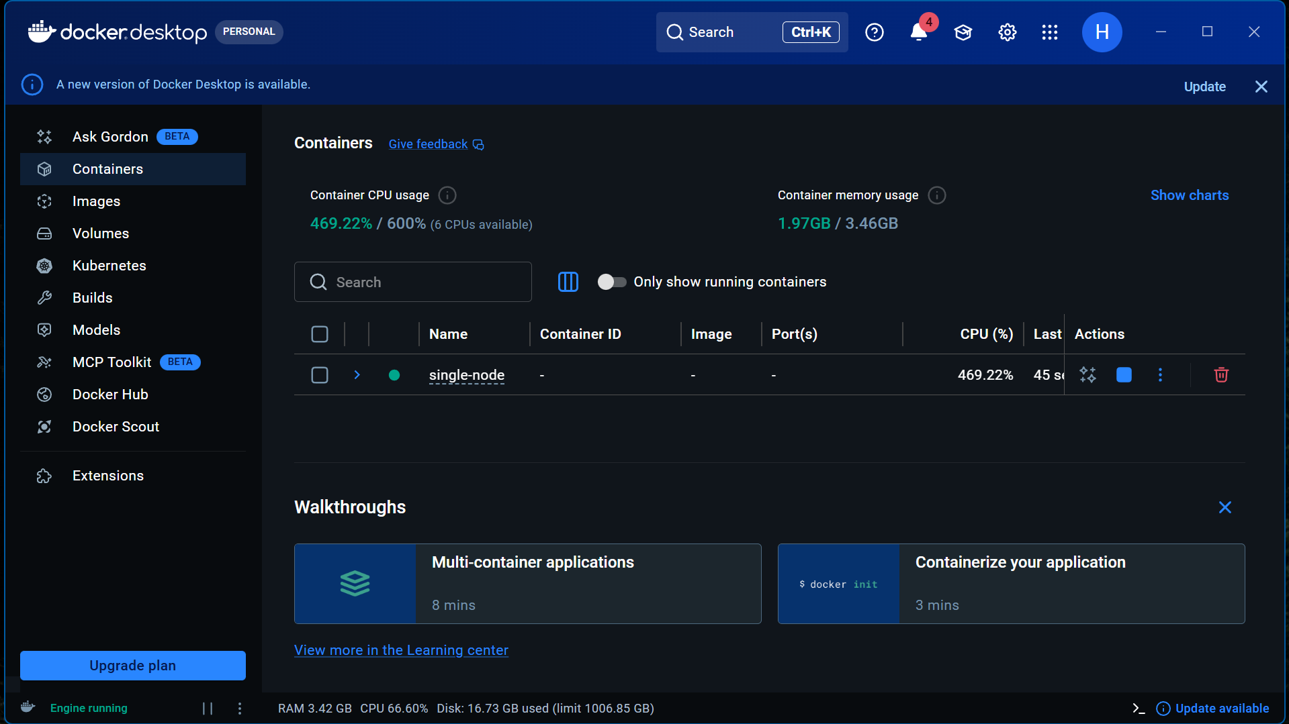Delete the single-node container
1289x724 pixels.
click(x=1221, y=375)
